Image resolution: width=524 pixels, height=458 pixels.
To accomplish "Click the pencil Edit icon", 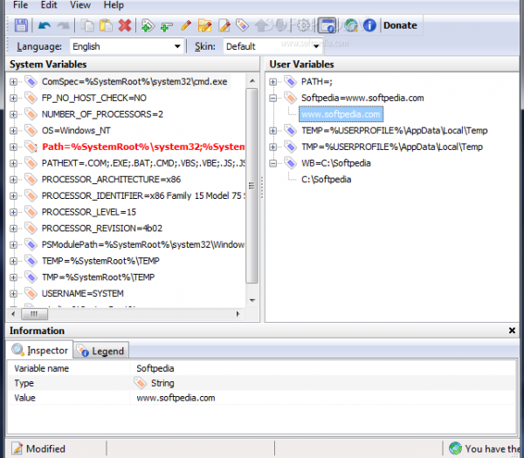I will [x=185, y=25].
